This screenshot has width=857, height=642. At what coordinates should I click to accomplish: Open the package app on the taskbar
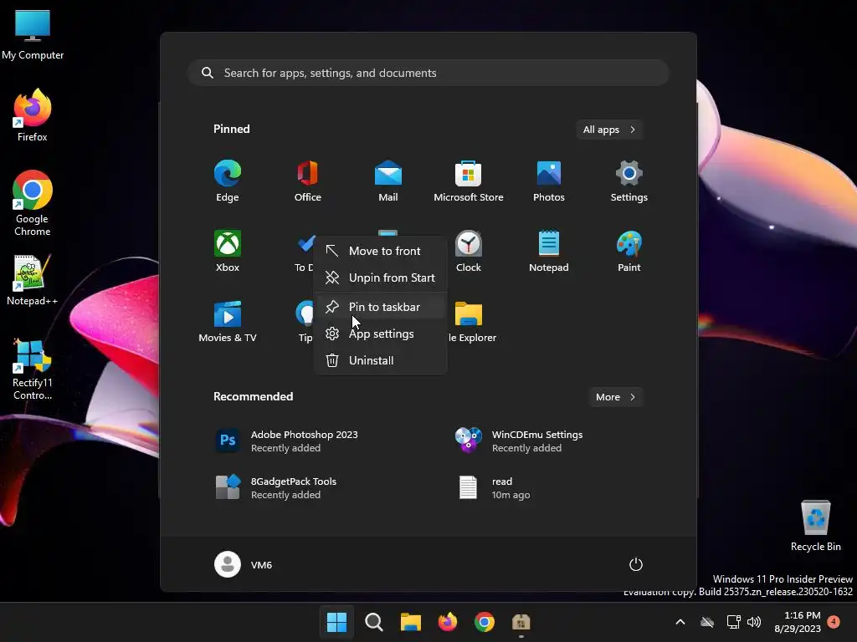click(x=521, y=622)
